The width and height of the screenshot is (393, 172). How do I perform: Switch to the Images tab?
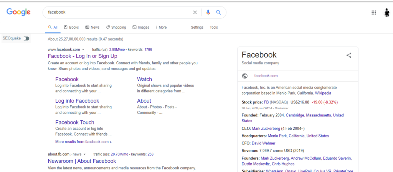coord(141,27)
